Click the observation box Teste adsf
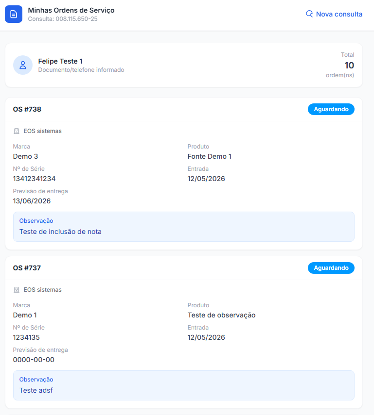 (183, 385)
